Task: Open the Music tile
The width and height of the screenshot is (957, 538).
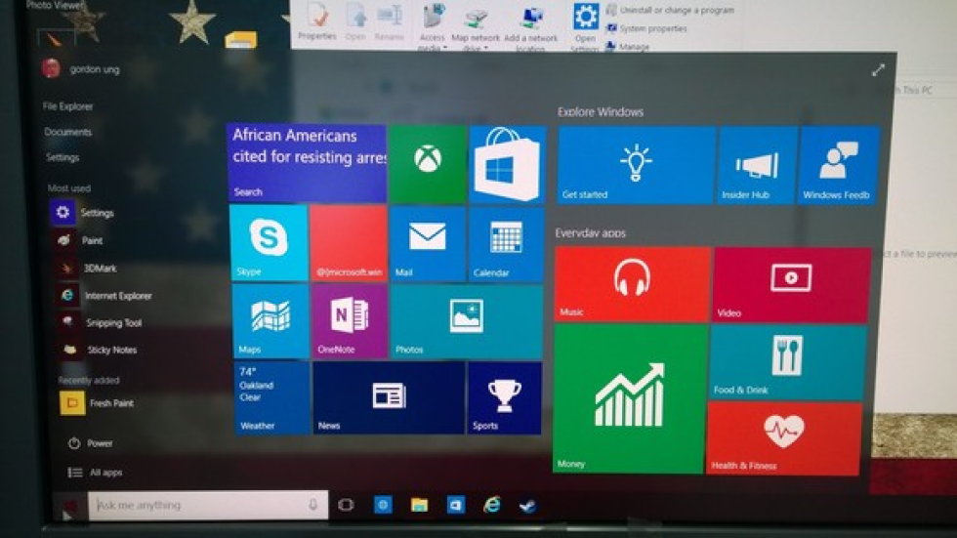Action: (x=633, y=284)
